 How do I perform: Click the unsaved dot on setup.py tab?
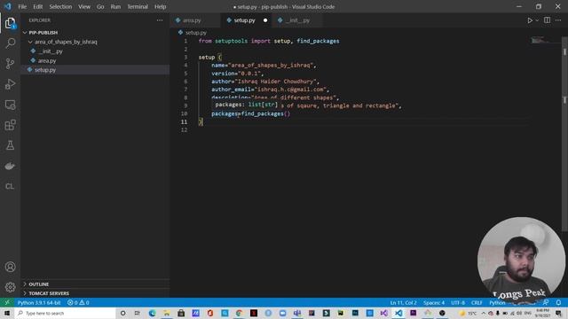coord(265,20)
